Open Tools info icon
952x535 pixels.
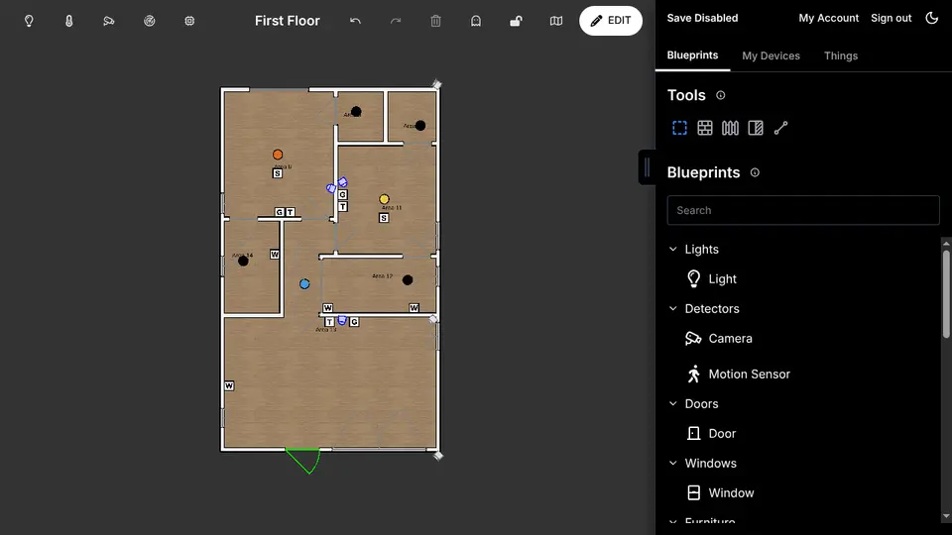721,95
